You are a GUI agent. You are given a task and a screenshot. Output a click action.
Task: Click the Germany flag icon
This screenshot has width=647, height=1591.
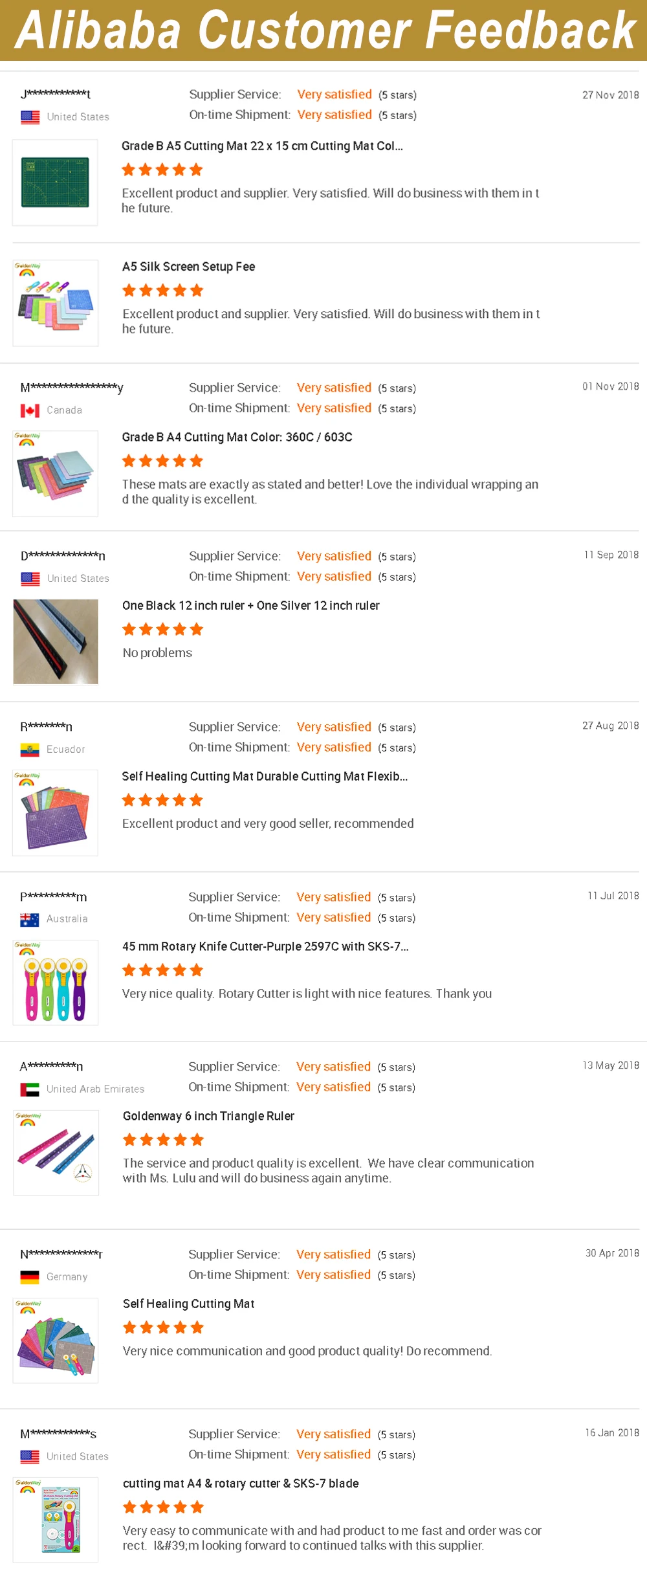point(30,1277)
